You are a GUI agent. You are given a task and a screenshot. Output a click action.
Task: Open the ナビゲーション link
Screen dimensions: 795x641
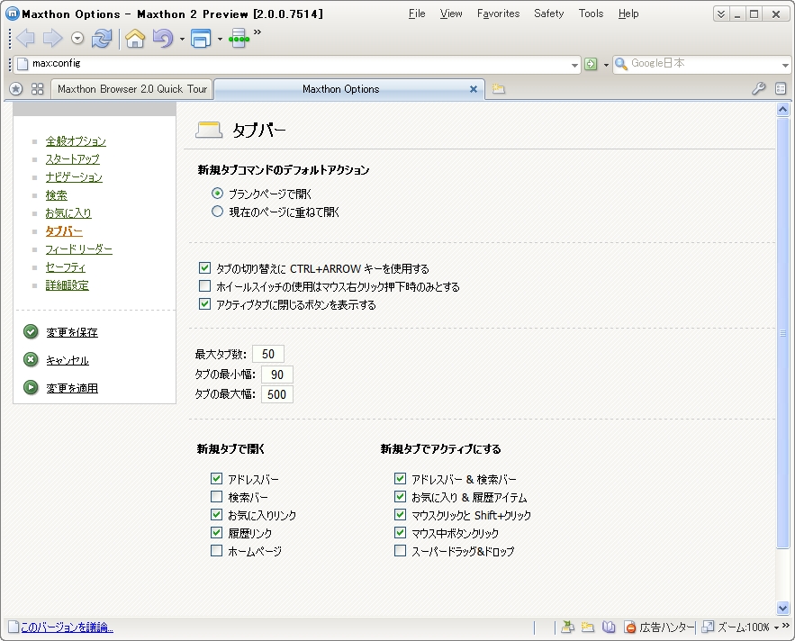coord(74,177)
